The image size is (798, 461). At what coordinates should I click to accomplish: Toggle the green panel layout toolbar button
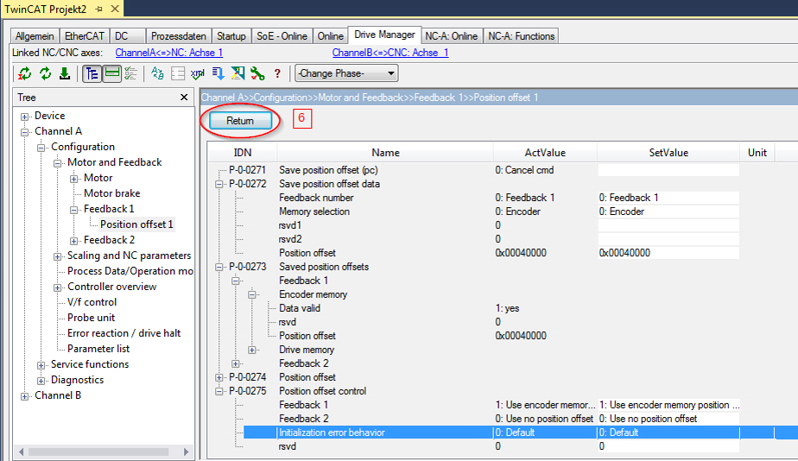[x=112, y=73]
